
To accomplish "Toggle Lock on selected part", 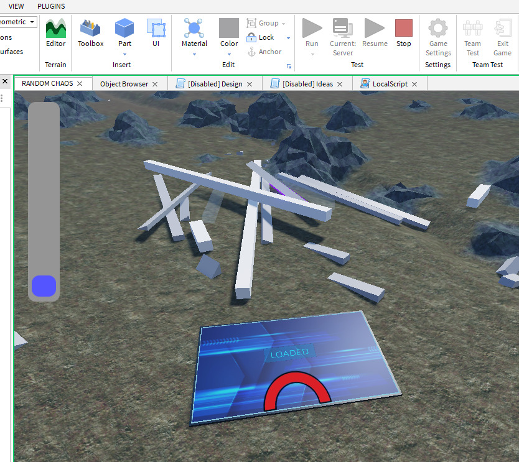I will click(x=261, y=37).
